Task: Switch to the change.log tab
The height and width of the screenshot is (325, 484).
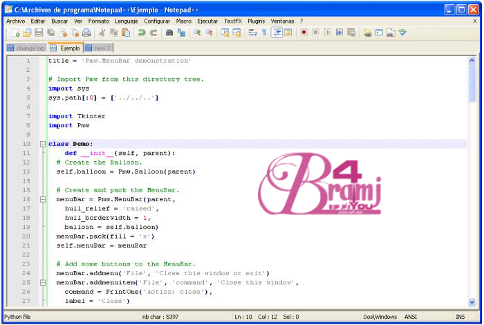Action: (x=26, y=48)
